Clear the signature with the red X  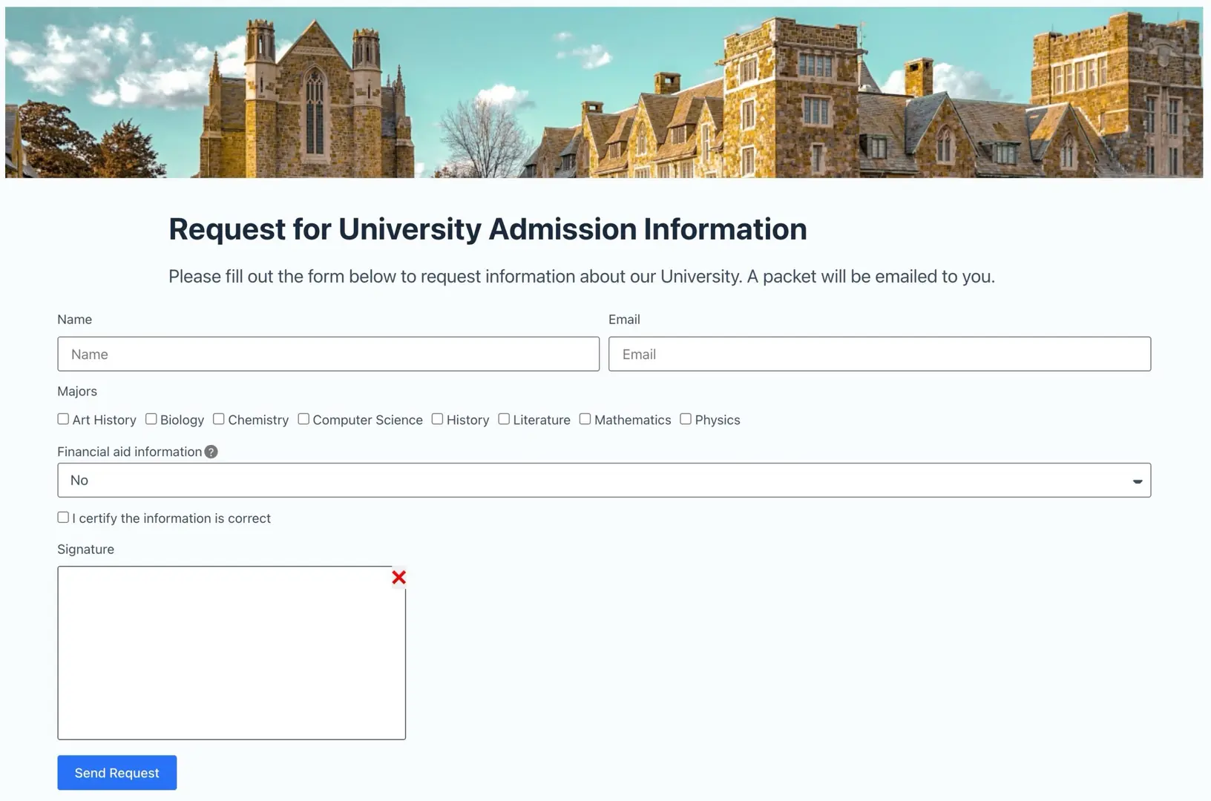click(398, 577)
